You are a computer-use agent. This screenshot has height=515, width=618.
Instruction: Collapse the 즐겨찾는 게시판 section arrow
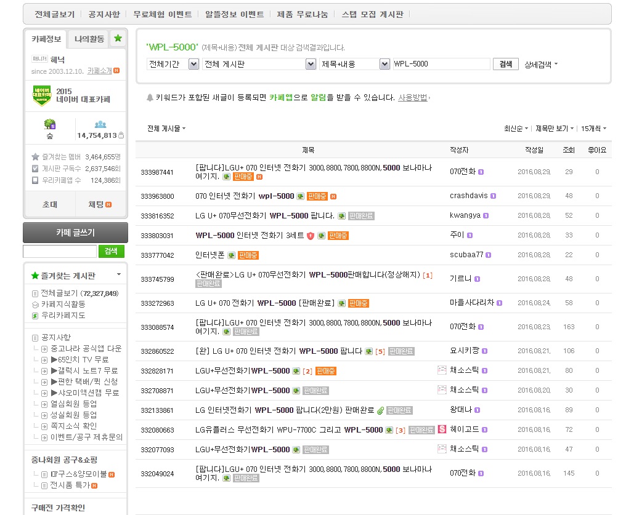pos(119,274)
